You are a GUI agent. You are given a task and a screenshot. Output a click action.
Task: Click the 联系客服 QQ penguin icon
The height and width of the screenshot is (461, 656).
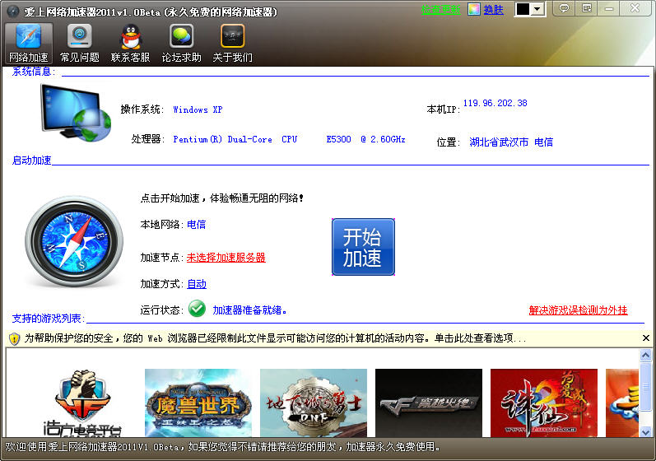[131, 43]
